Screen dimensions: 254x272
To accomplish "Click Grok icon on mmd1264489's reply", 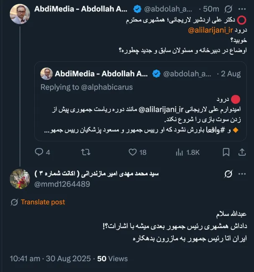I will coord(228,174).
